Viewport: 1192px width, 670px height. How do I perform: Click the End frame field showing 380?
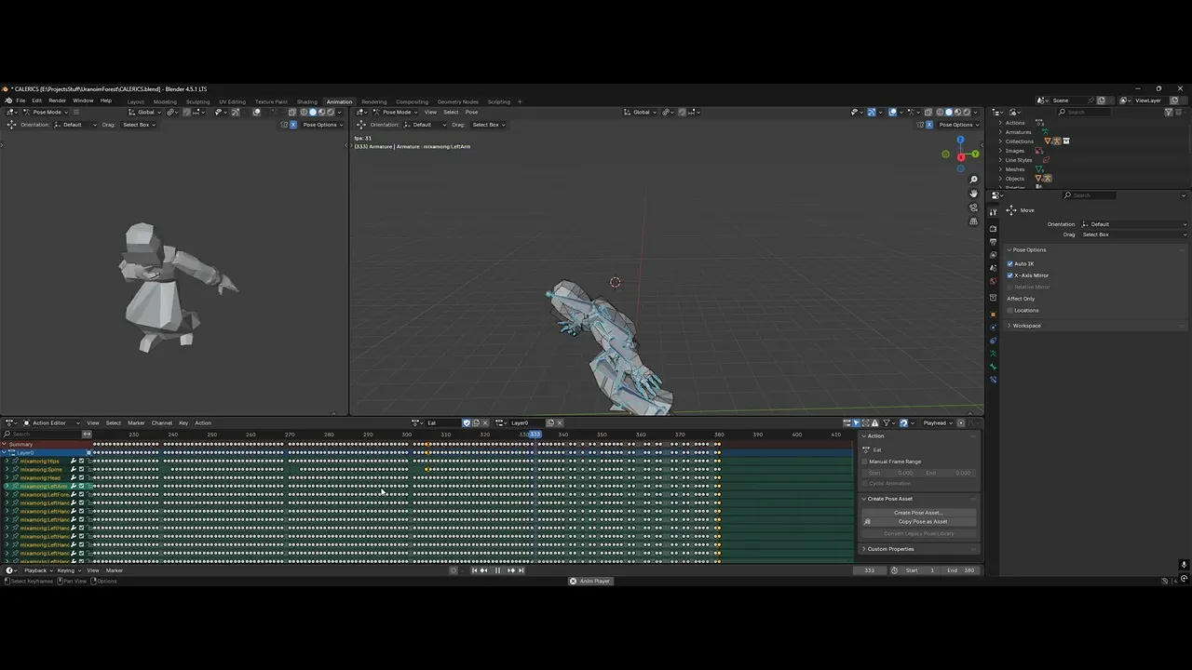point(961,570)
